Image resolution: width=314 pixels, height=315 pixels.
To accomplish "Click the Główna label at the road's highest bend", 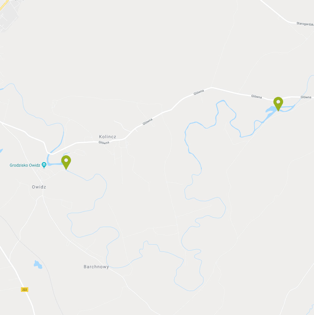I will pos(199,92).
